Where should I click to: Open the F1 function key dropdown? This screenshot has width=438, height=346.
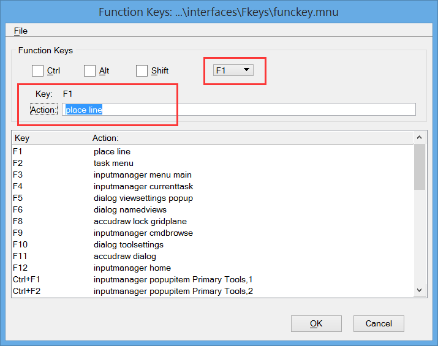[233, 70]
